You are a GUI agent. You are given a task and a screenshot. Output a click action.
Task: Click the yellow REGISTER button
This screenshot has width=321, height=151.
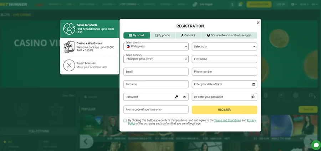point(224,110)
